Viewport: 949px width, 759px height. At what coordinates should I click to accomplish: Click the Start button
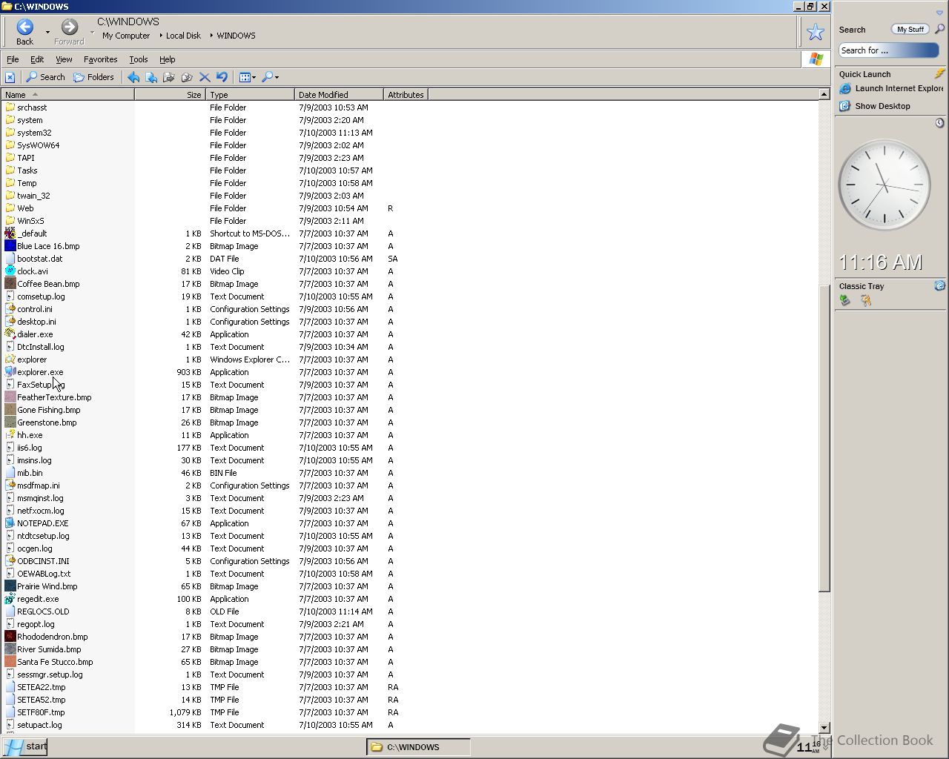point(24,746)
